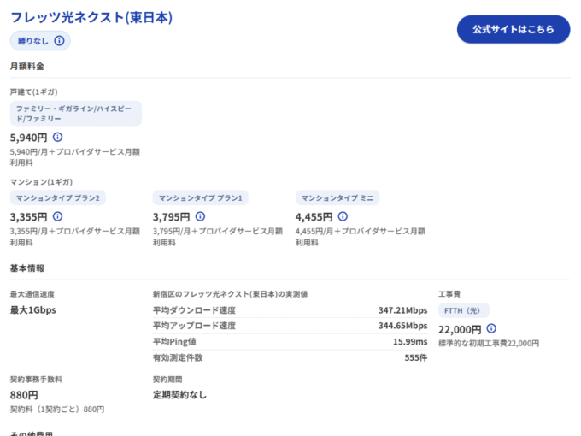Screen dimensions: 581x436
Task: Click the 3,795円 price
Action: coord(171,217)
